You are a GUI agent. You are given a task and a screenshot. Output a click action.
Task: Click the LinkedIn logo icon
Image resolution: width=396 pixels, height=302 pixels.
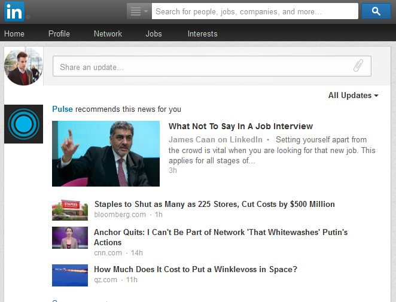coord(14,11)
